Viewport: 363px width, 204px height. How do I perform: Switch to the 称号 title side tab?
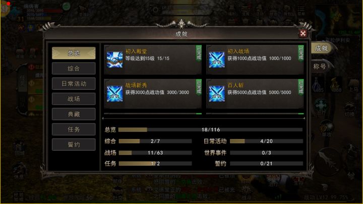[321, 66]
